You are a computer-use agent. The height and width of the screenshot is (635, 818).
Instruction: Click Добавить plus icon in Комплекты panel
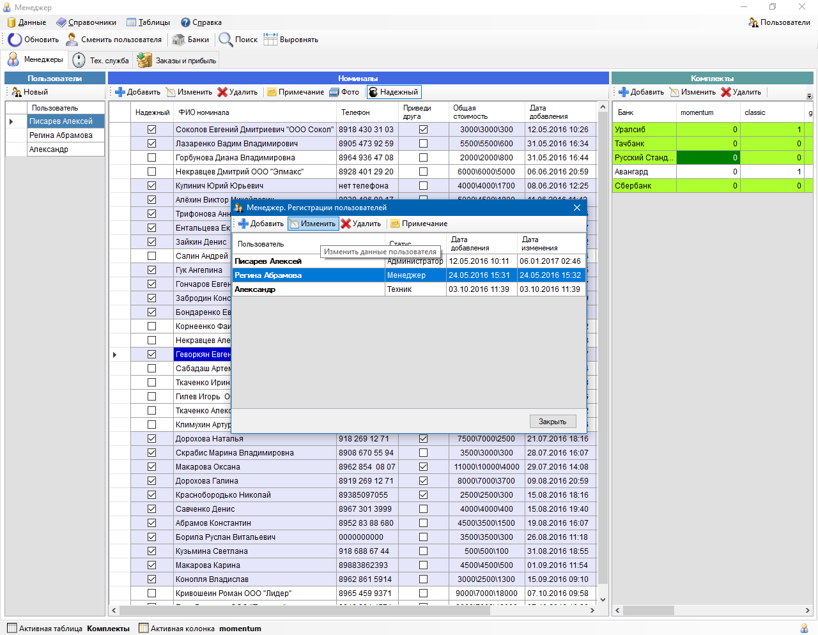click(x=624, y=92)
